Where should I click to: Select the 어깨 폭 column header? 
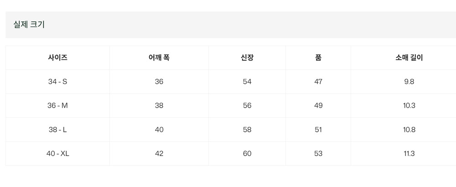[x=159, y=57]
